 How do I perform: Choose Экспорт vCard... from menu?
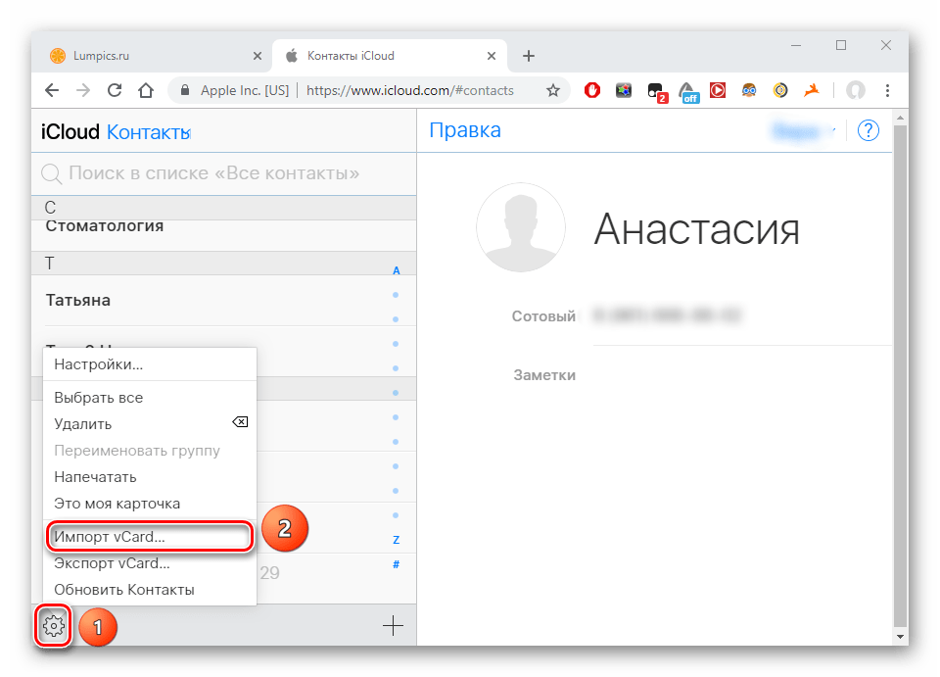[112, 563]
